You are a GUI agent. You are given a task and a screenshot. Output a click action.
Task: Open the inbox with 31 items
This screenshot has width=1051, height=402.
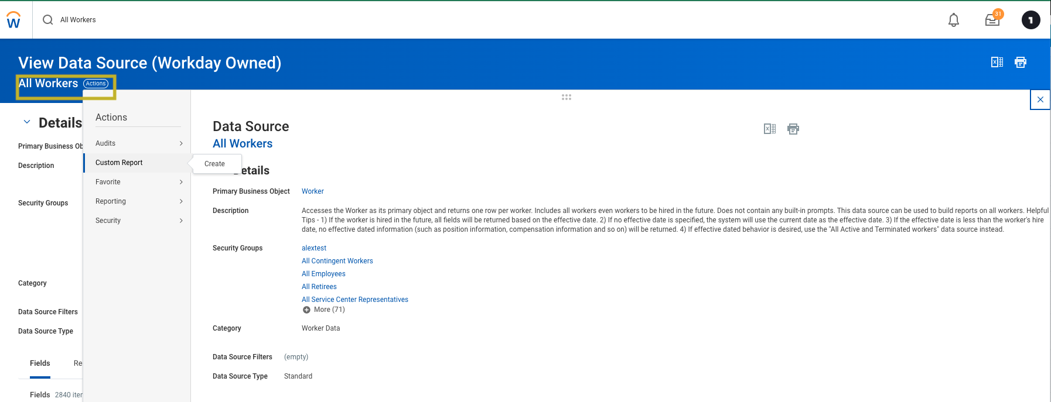pyautogui.click(x=992, y=20)
